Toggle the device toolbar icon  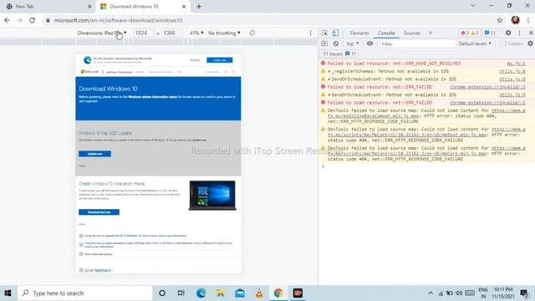[x=335, y=33]
